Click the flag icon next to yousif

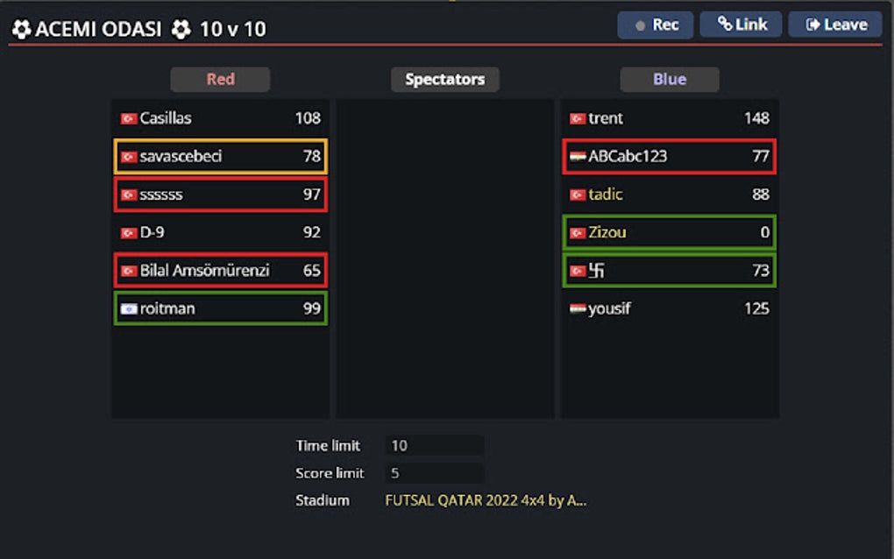pyautogui.click(x=578, y=308)
